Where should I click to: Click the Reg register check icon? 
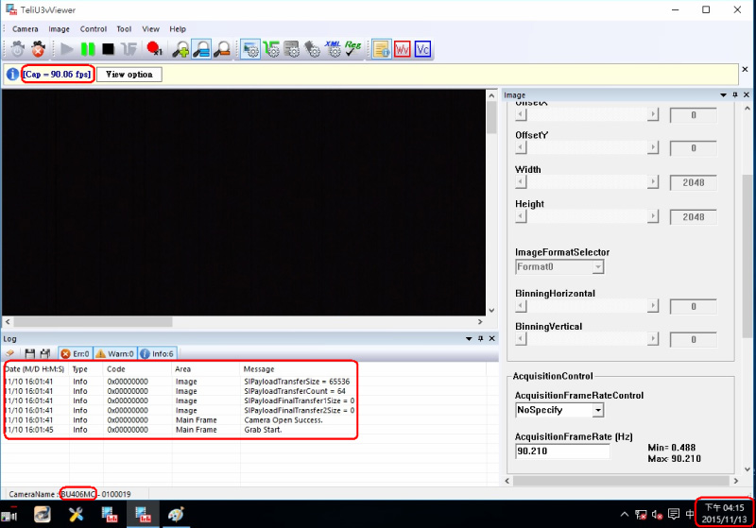pos(353,49)
